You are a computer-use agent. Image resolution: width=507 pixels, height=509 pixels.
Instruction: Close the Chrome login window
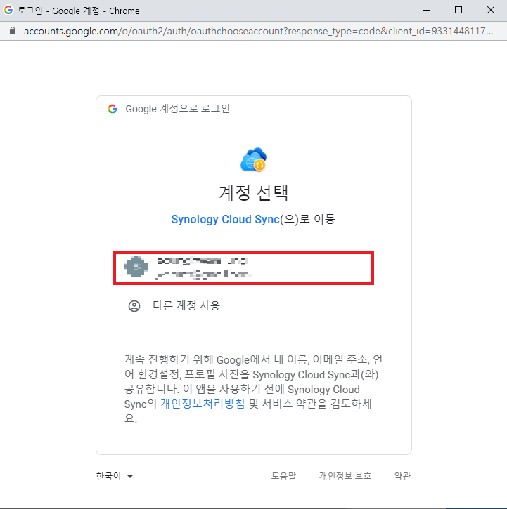(491, 11)
